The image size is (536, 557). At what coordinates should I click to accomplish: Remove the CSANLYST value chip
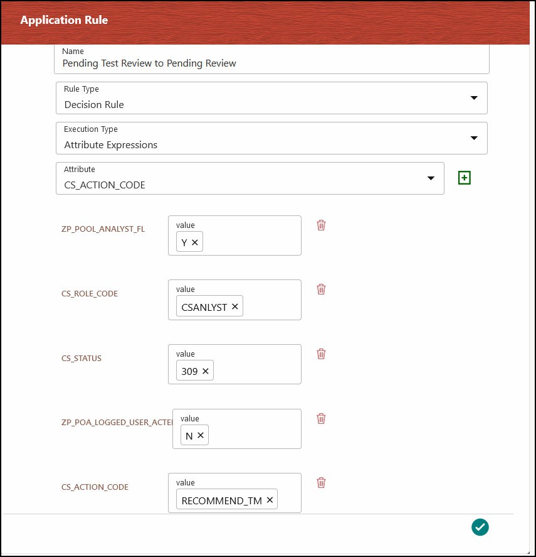click(x=234, y=306)
